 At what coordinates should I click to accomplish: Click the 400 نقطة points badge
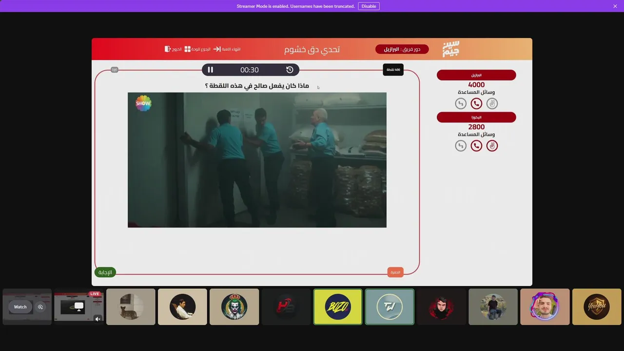(x=393, y=70)
